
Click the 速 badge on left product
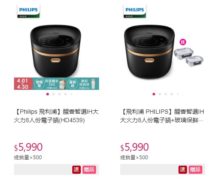(76, 169)
